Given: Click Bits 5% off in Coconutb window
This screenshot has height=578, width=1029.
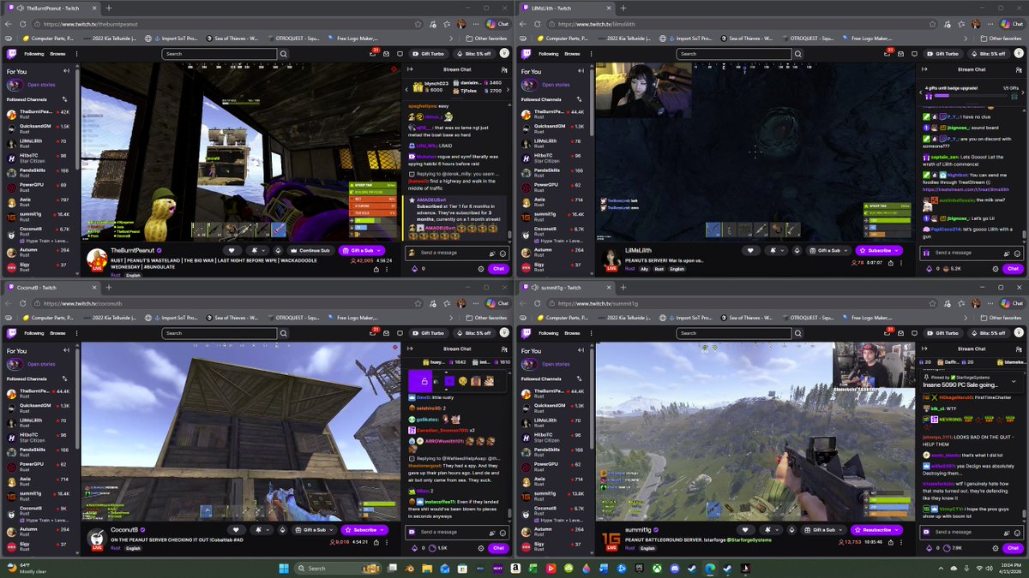Looking at the screenshot, I should pos(474,333).
